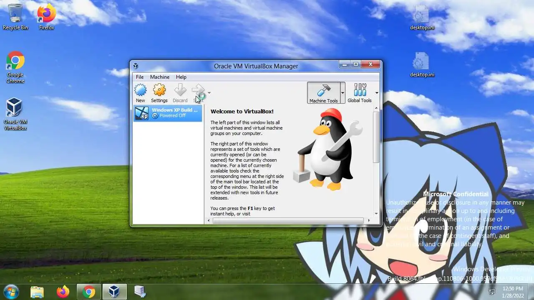Click the network icon in system tray
Screen dimensions: 534x300
[492, 292]
